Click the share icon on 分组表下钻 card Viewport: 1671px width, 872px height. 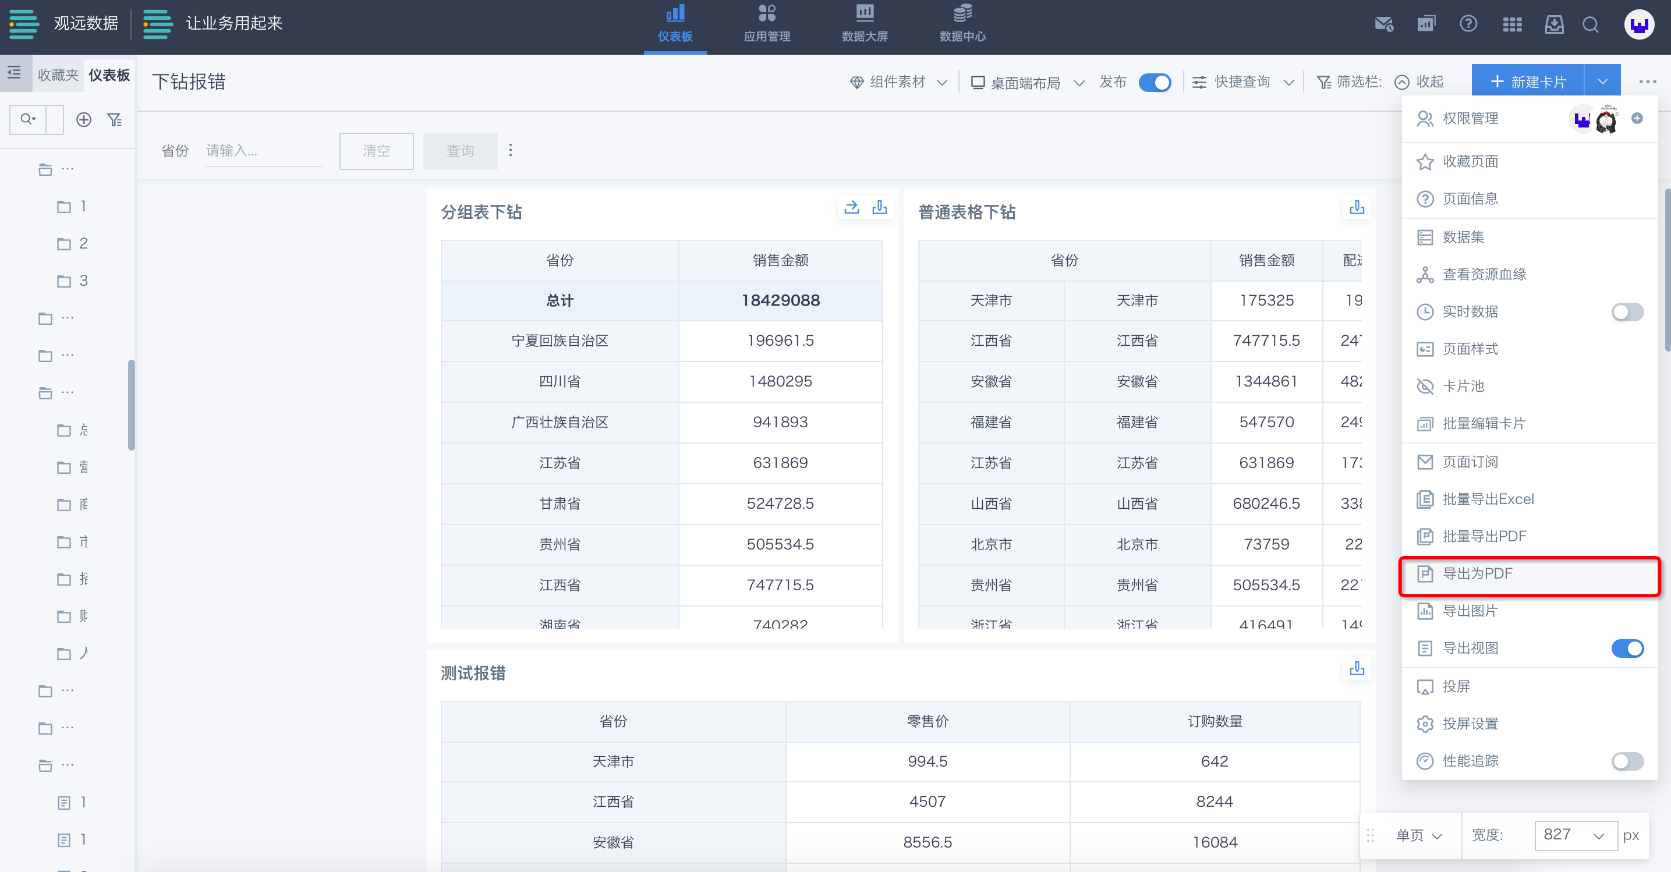(x=852, y=207)
